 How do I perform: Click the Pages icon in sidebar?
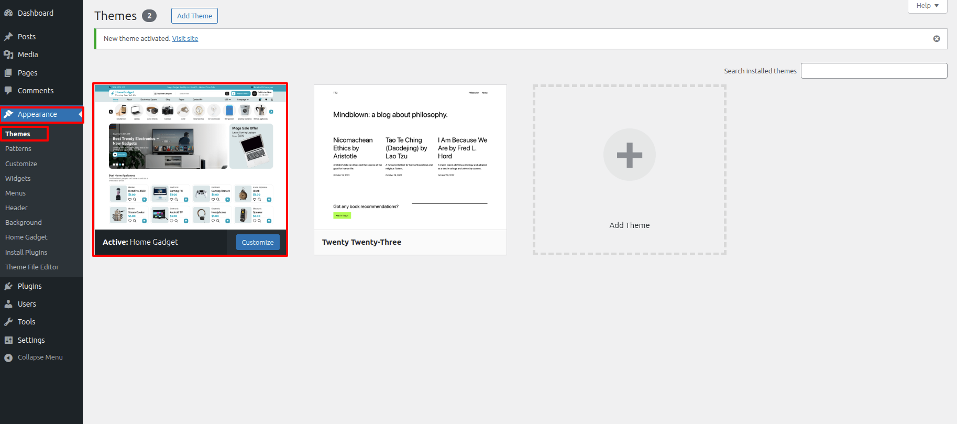(8, 73)
